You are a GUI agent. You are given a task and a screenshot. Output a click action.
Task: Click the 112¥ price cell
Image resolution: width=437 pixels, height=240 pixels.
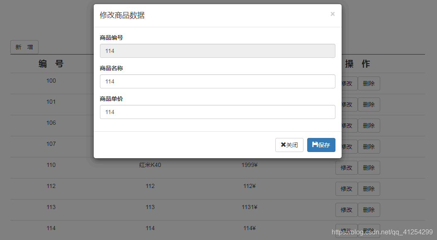tap(250, 186)
